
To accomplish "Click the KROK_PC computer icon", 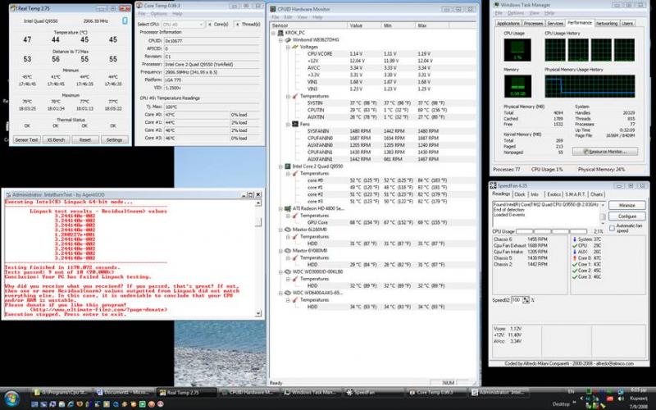I will point(283,34).
